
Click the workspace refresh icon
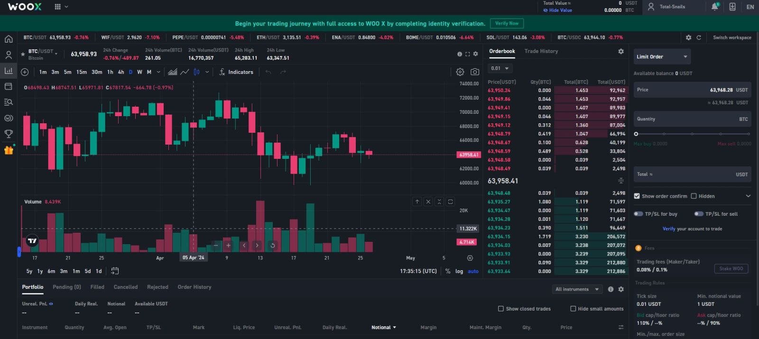(x=699, y=37)
